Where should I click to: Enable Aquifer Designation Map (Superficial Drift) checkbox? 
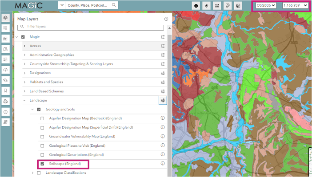coord(42,127)
